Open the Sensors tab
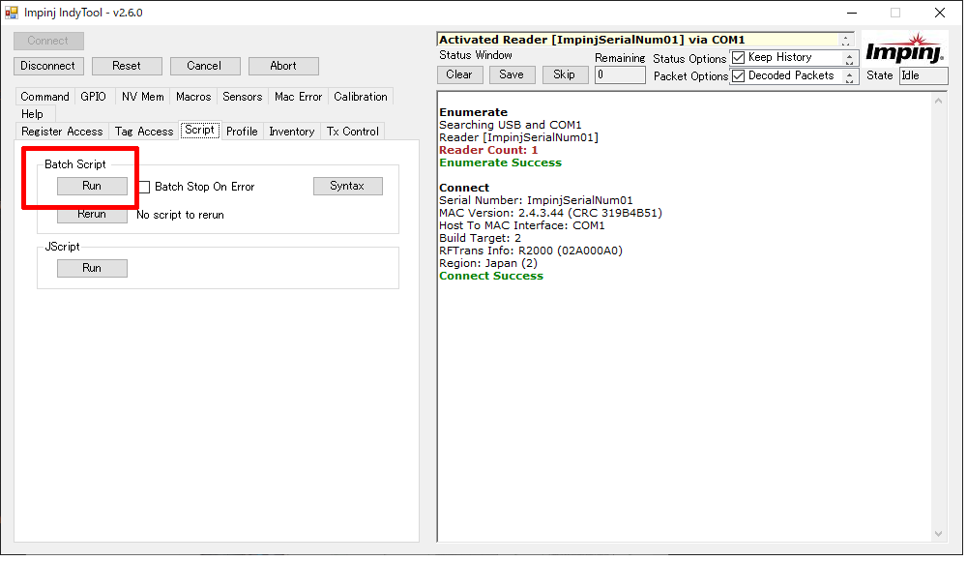 [244, 97]
